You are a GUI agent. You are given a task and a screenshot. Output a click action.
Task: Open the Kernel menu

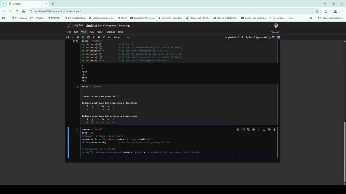[x=100, y=32]
